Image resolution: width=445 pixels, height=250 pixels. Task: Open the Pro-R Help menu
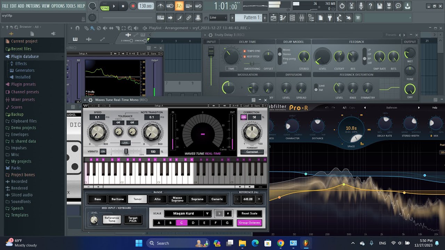(x=435, y=108)
